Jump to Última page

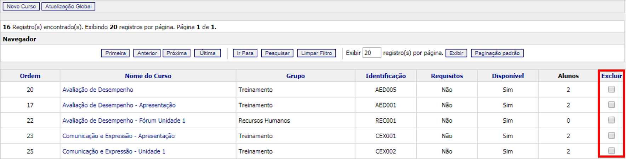(207, 53)
